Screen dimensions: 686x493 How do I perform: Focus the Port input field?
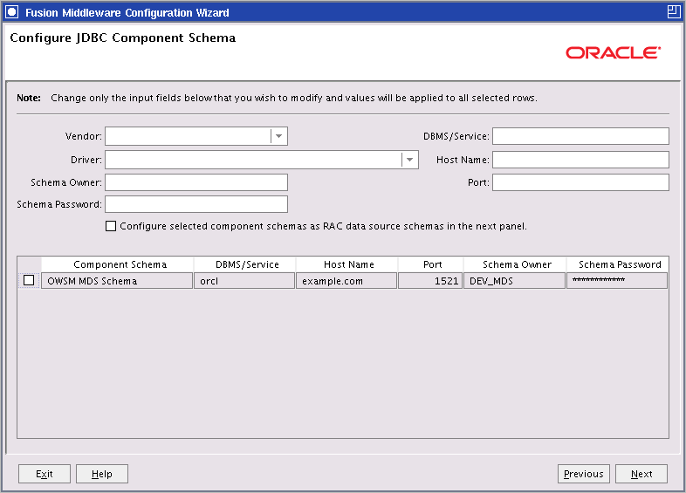580,182
